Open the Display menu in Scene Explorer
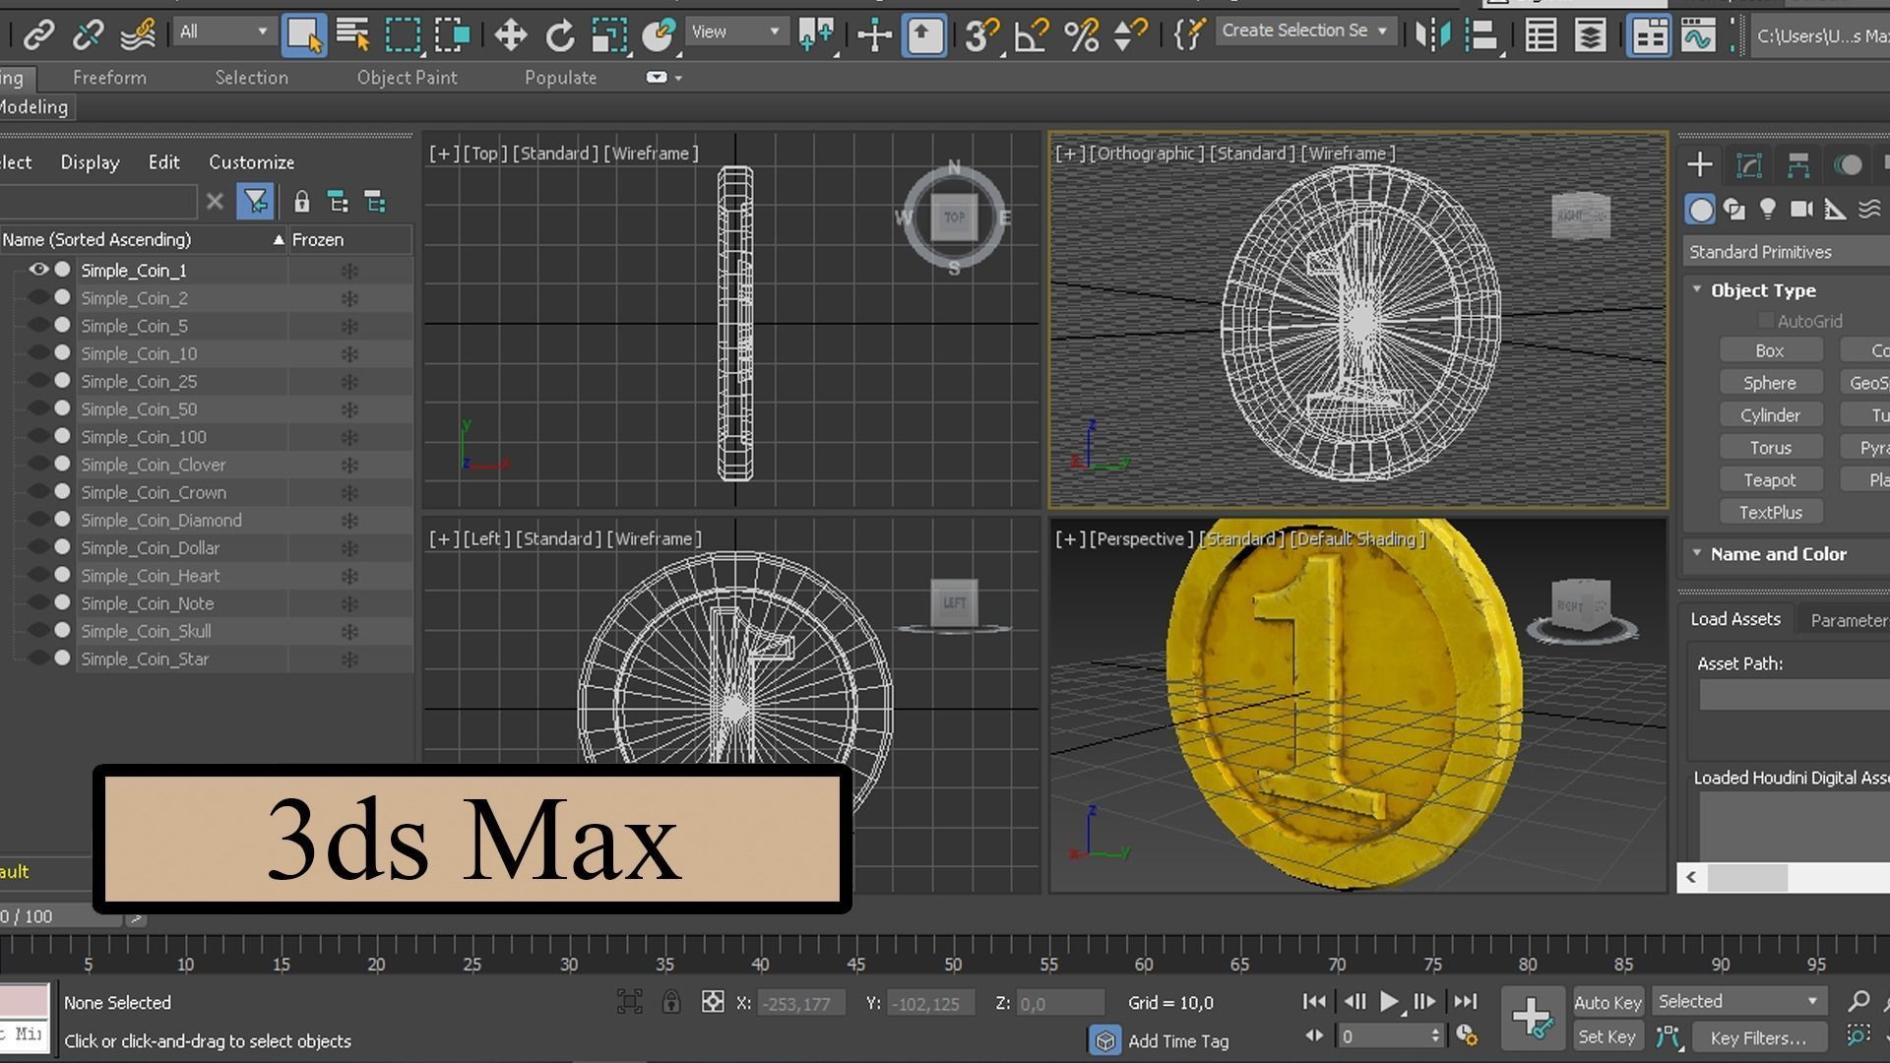The image size is (1890, 1063). click(x=90, y=162)
